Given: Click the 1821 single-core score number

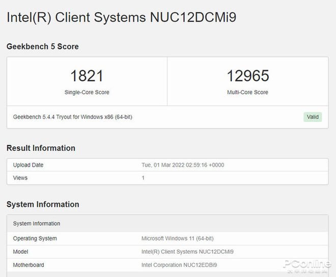Looking at the screenshot, I should coord(87,76).
